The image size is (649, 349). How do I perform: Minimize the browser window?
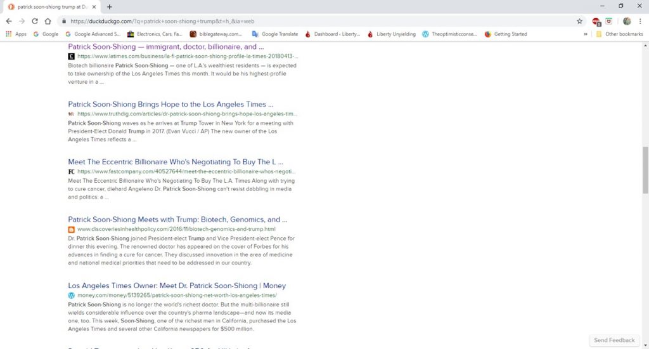(x=602, y=6)
